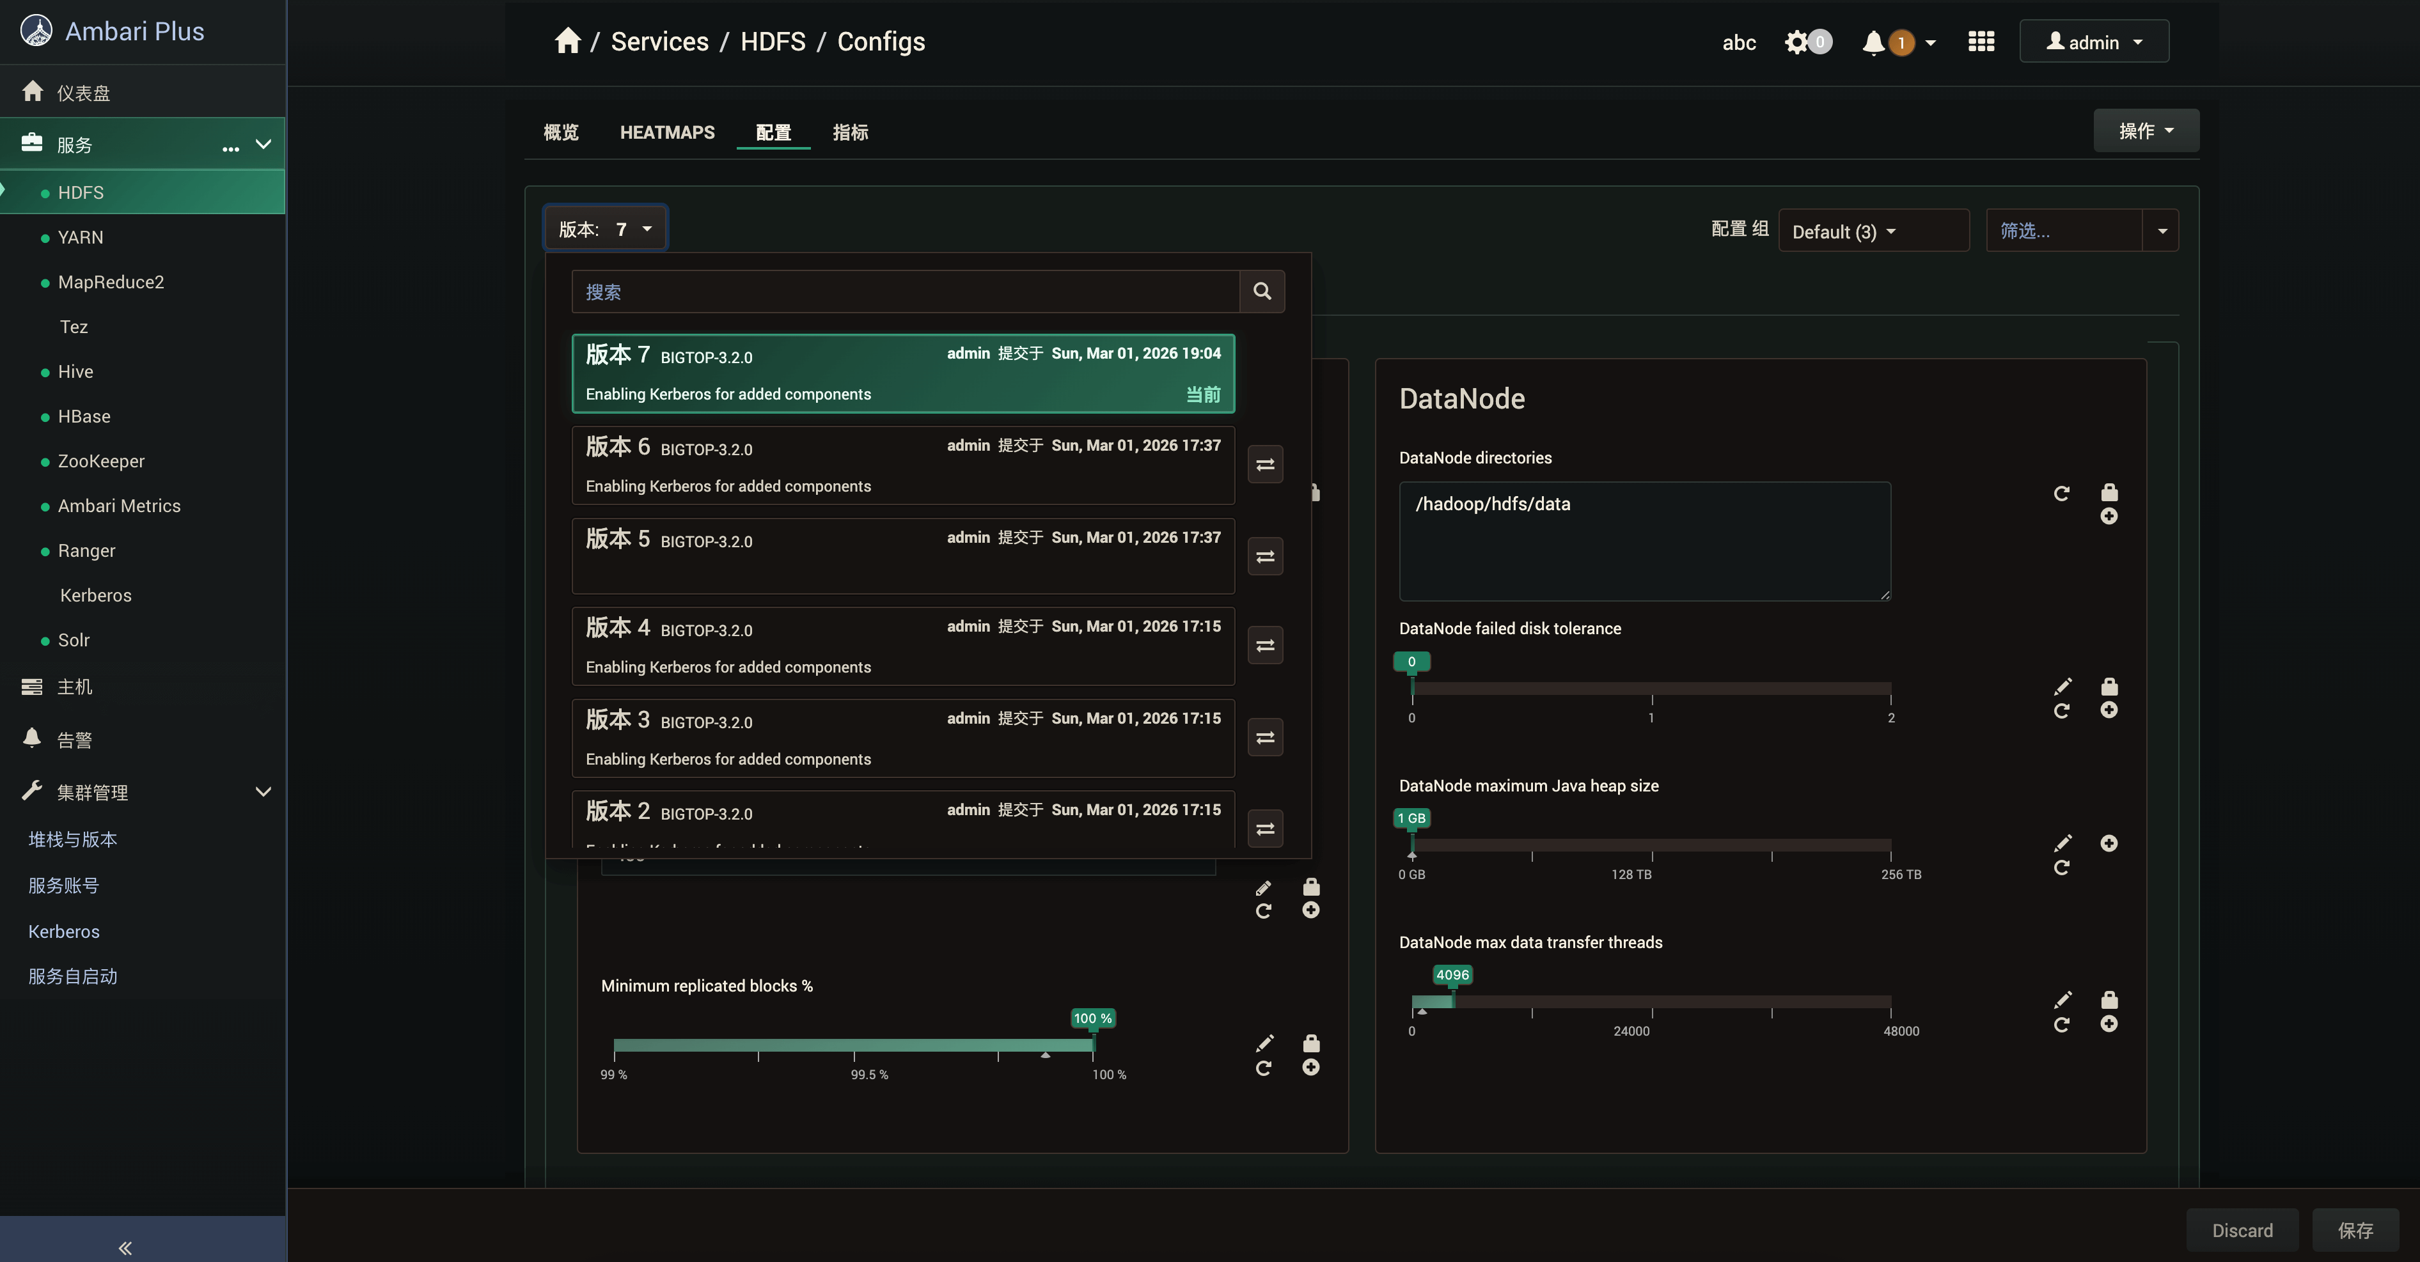Click the Minimum replicated blocks slider track
The height and width of the screenshot is (1262, 2420).
pos(853,1045)
